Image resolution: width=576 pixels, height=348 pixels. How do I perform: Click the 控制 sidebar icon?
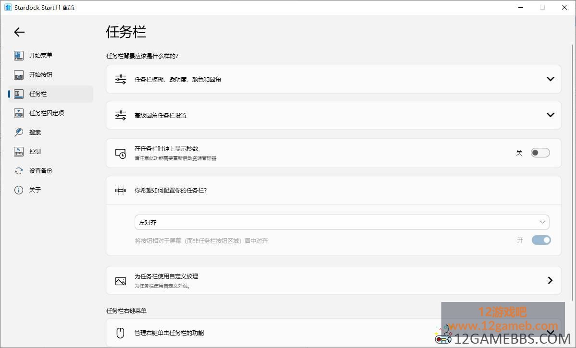(19, 152)
